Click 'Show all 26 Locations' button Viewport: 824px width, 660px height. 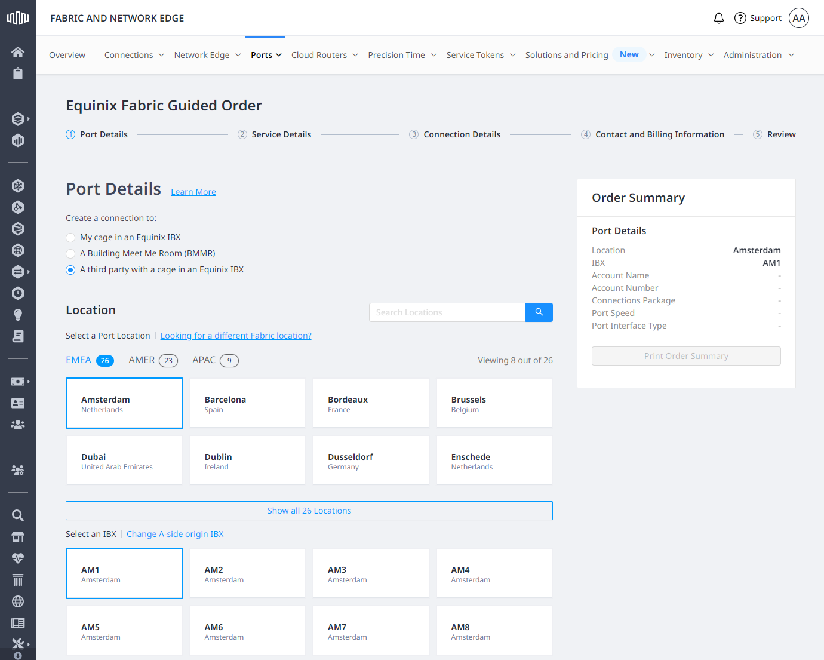click(x=309, y=511)
